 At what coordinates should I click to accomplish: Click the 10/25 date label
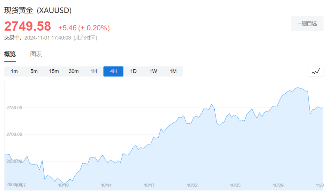pyautogui.click(x=235, y=185)
